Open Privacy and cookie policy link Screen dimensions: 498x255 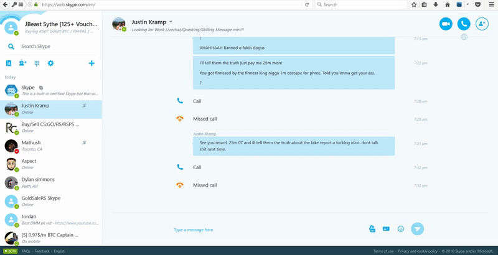click(417, 251)
